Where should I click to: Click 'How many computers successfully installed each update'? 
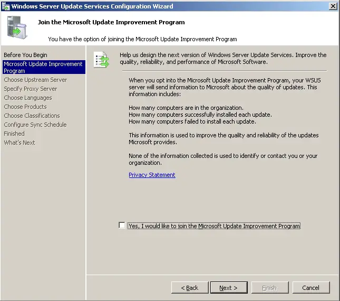pyautogui.click(x=200, y=115)
